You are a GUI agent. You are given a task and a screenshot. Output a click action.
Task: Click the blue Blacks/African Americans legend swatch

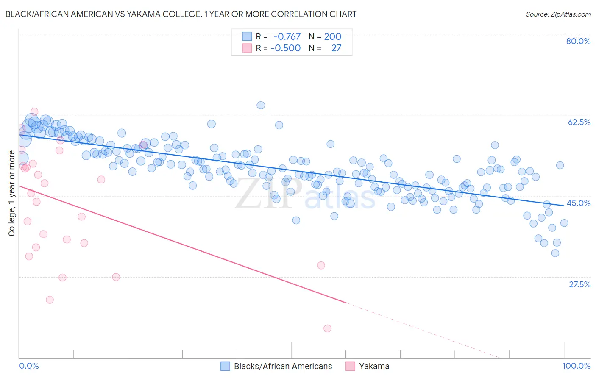point(225,366)
